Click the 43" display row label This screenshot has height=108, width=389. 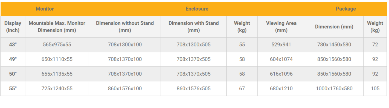click(x=13, y=45)
